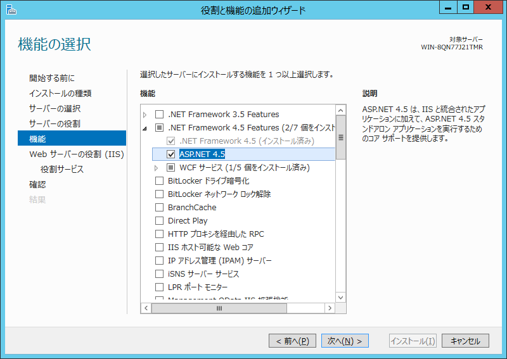Open サーバーの役割 step
Image resolution: width=507 pixels, height=359 pixels.
[55, 123]
